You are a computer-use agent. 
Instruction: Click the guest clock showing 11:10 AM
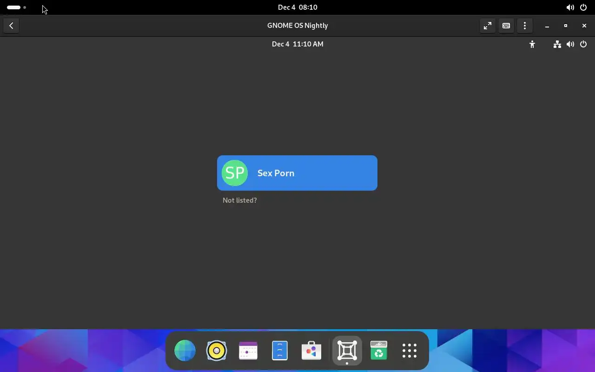[x=297, y=44]
